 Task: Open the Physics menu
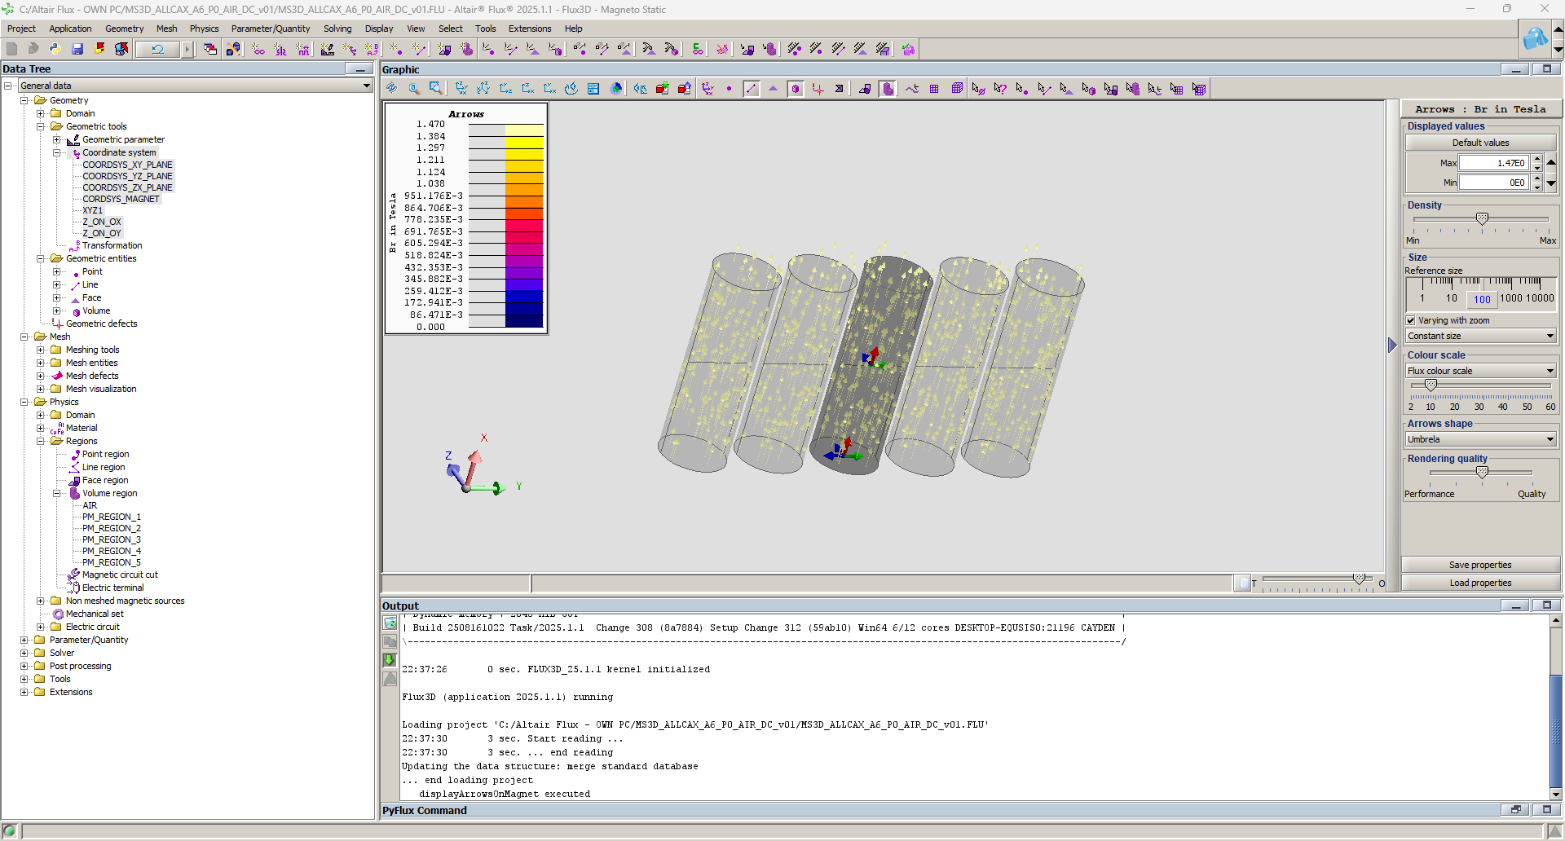204,29
